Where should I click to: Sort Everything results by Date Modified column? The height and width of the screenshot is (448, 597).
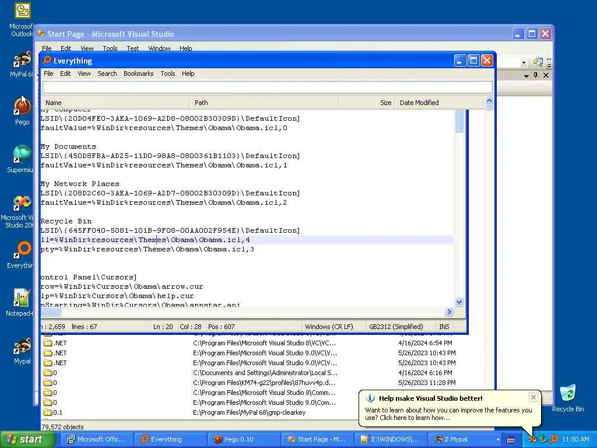pos(439,103)
